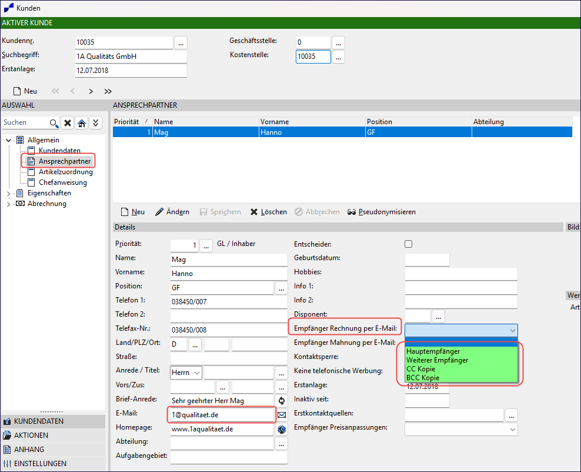Click the Geburtsdatum input field
Screen dimensions: 581x472
(x=427, y=260)
